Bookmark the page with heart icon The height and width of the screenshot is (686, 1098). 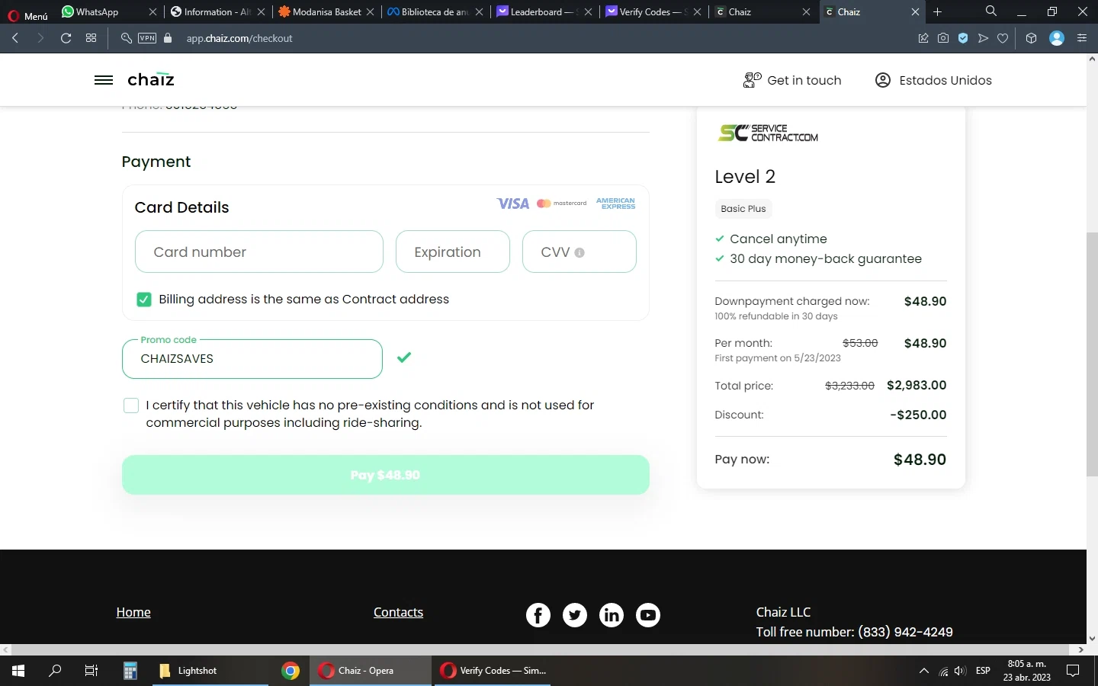[x=1003, y=38]
